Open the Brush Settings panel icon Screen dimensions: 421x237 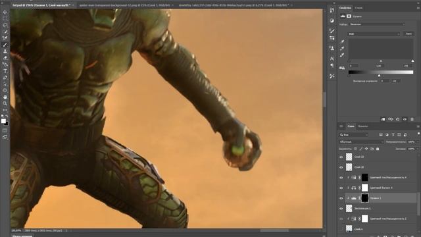(x=332, y=31)
